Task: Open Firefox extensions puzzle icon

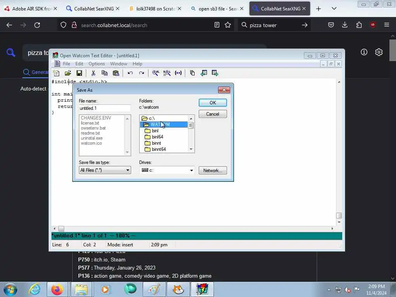Action: coord(359,25)
